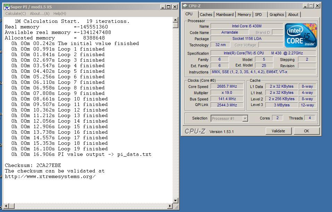The height and width of the screenshot is (212, 332).
Task: Click the Core Speed value '2685.7 MHz'
Action: (227, 87)
